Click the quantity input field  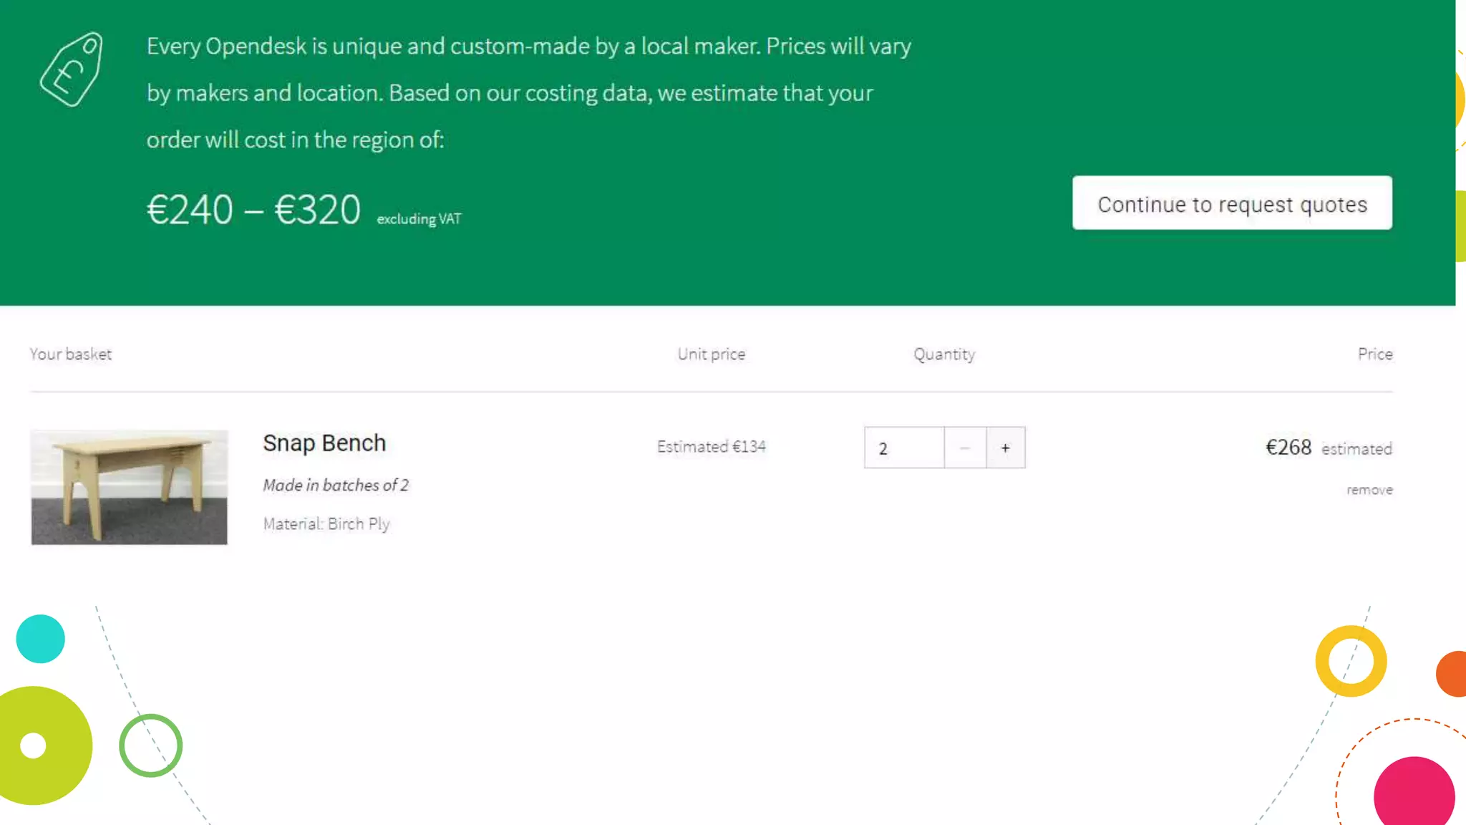(x=903, y=448)
